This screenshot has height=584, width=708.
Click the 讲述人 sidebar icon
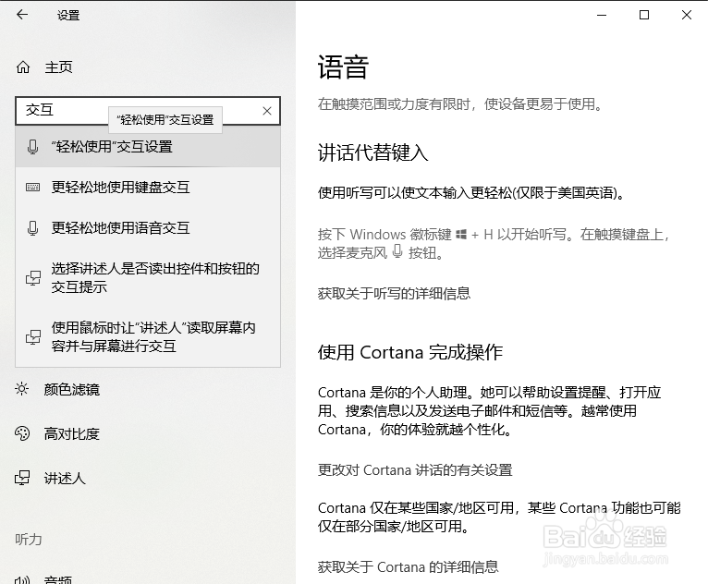pos(22,478)
